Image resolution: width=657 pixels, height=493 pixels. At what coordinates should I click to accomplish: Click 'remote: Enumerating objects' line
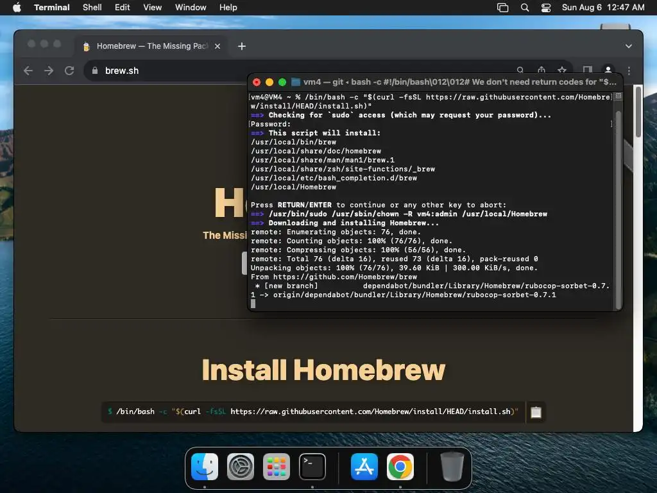(x=336, y=232)
